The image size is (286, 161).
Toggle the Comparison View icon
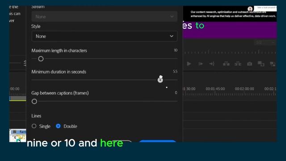pos(261,64)
